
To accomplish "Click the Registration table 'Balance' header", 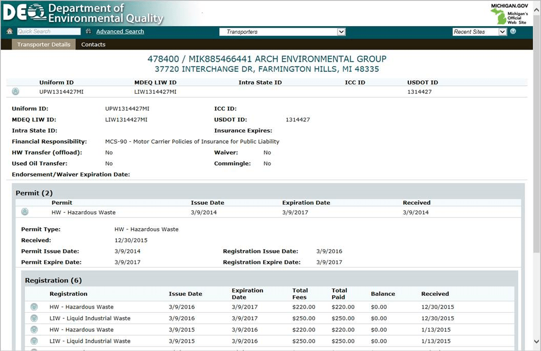I will pyautogui.click(x=383, y=294).
